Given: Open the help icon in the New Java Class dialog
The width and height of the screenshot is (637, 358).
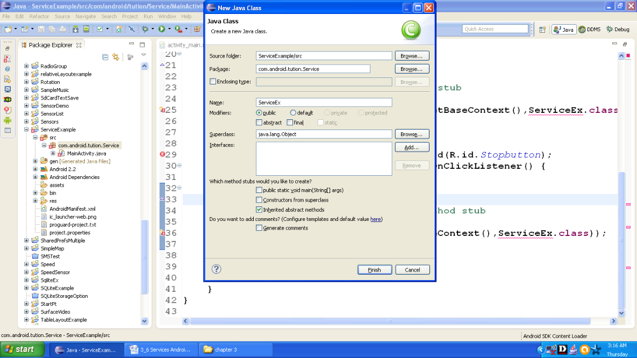Looking at the screenshot, I should pyautogui.click(x=216, y=269).
